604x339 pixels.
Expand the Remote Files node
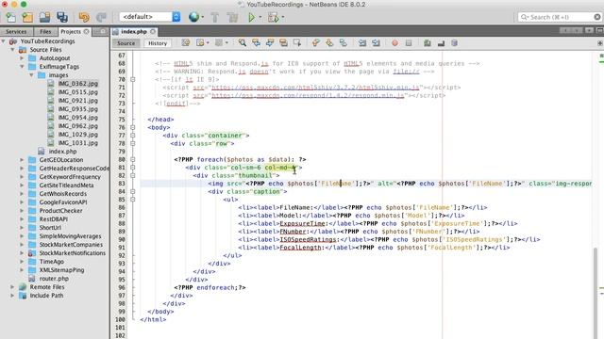[12, 287]
